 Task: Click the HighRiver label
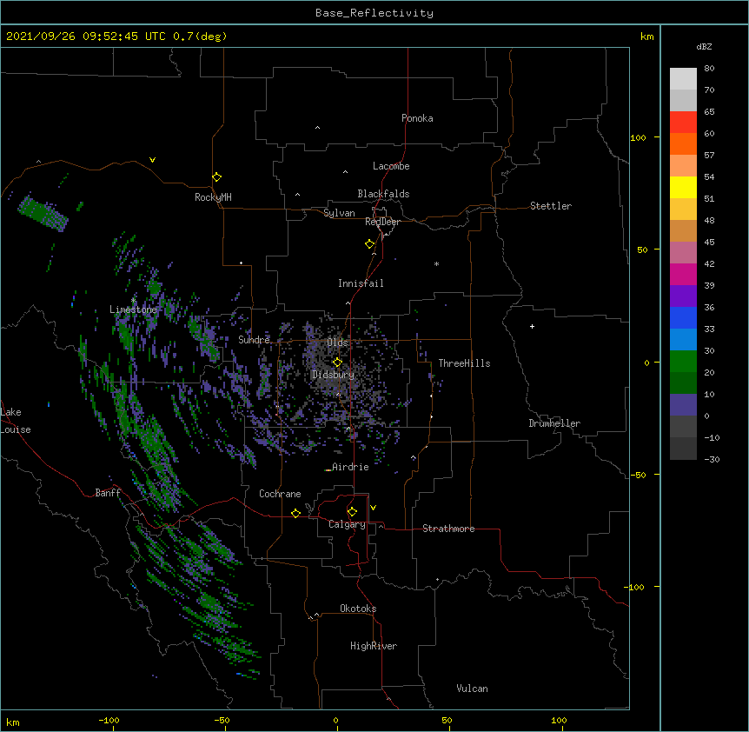(374, 646)
